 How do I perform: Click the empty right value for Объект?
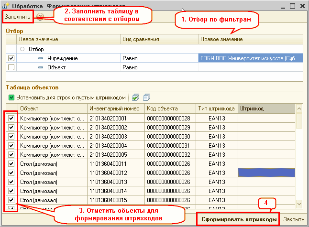pyautogui.click(x=251, y=67)
